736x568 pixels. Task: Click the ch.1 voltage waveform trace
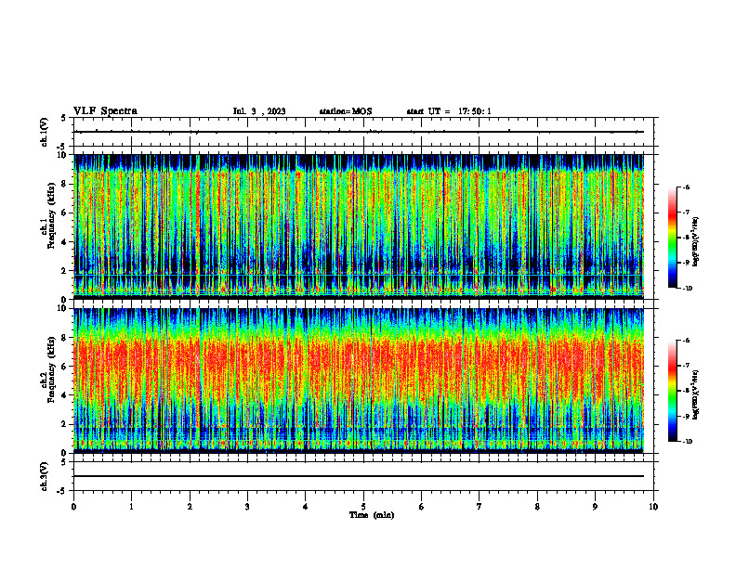tap(359, 132)
